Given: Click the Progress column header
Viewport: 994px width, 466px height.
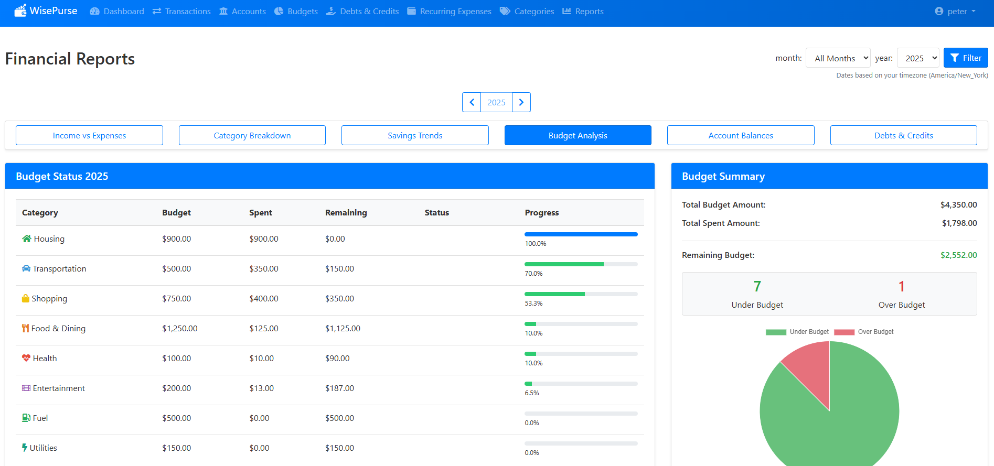Looking at the screenshot, I should 542,212.
